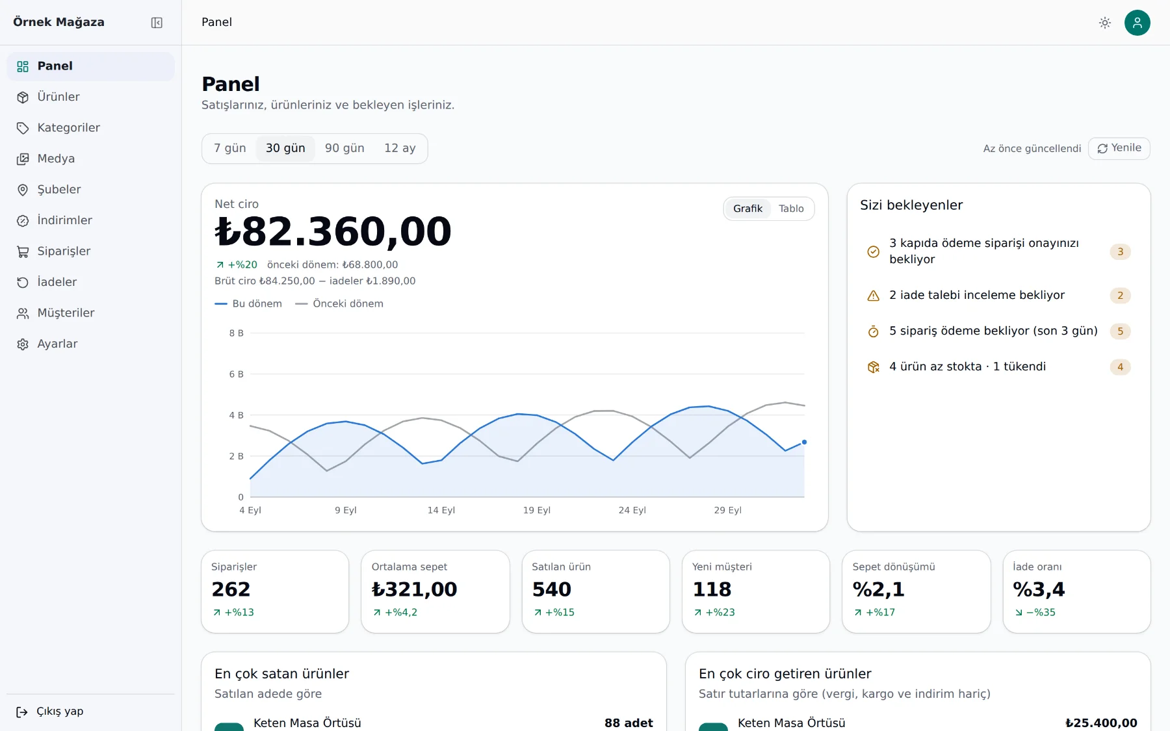Click the İade oranı %3,4 card
Image resolution: width=1170 pixels, height=731 pixels.
point(1076,592)
